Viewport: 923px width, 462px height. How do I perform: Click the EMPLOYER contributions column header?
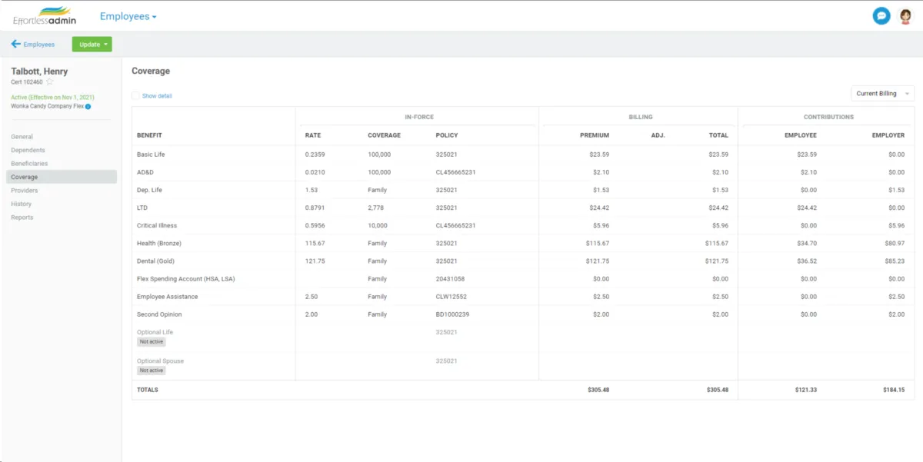(888, 135)
